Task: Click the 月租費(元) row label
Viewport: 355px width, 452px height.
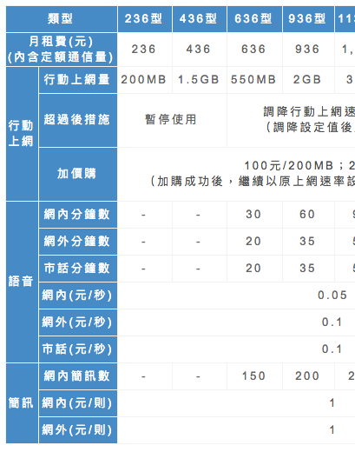Action: click(62, 50)
